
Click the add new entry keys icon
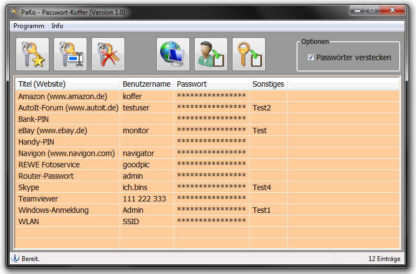click(32, 54)
